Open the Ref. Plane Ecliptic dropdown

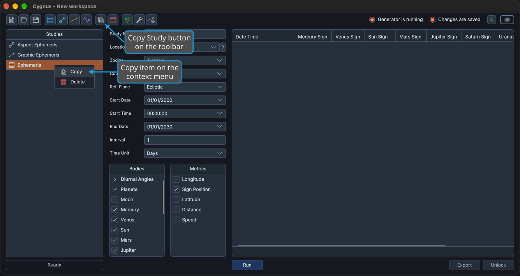coord(185,87)
